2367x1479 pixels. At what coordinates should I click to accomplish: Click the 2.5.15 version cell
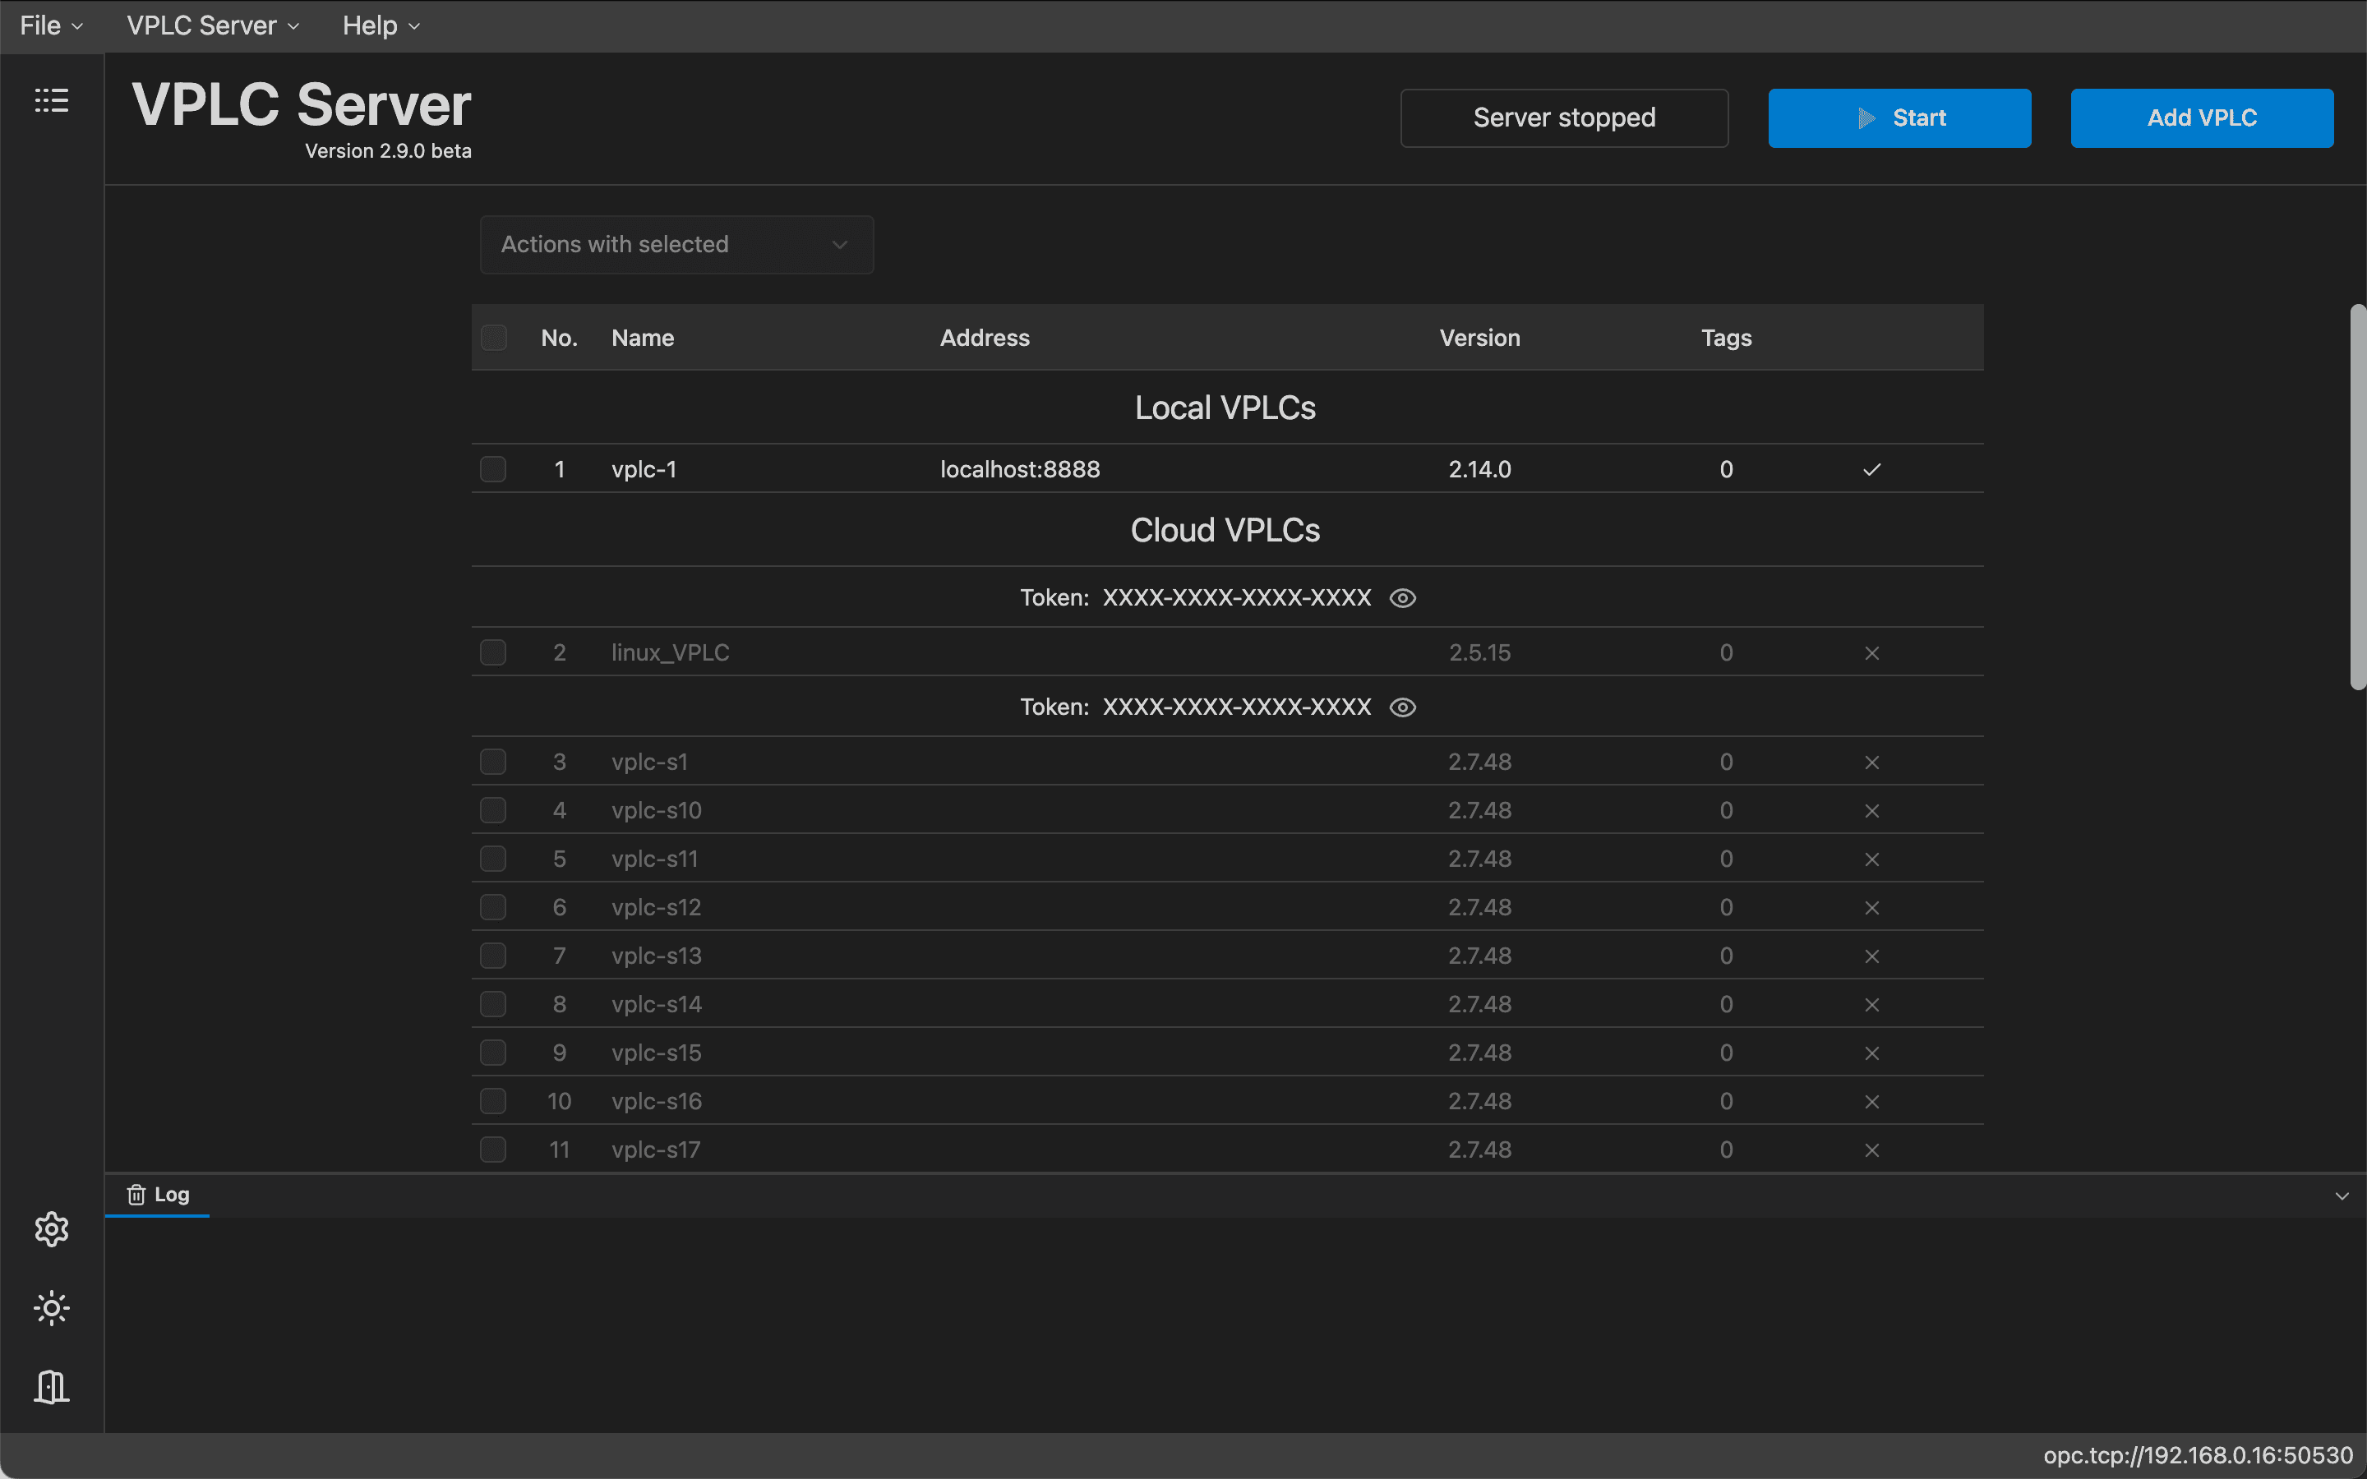1480,652
